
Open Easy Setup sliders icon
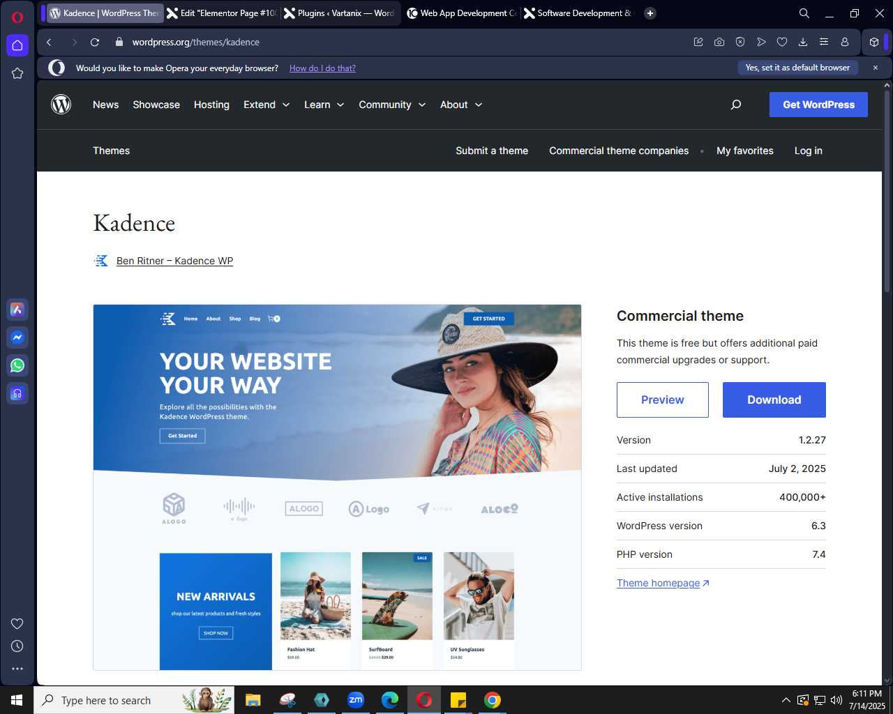pos(824,42)
